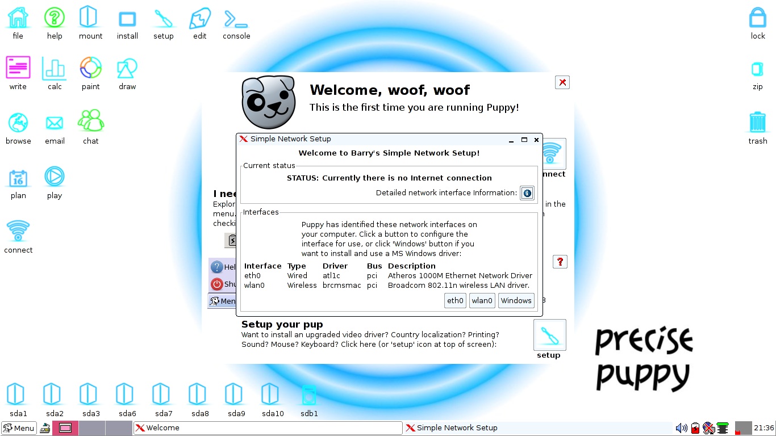
Task: Open the install desktop icon
Action: tap(127, 19)
